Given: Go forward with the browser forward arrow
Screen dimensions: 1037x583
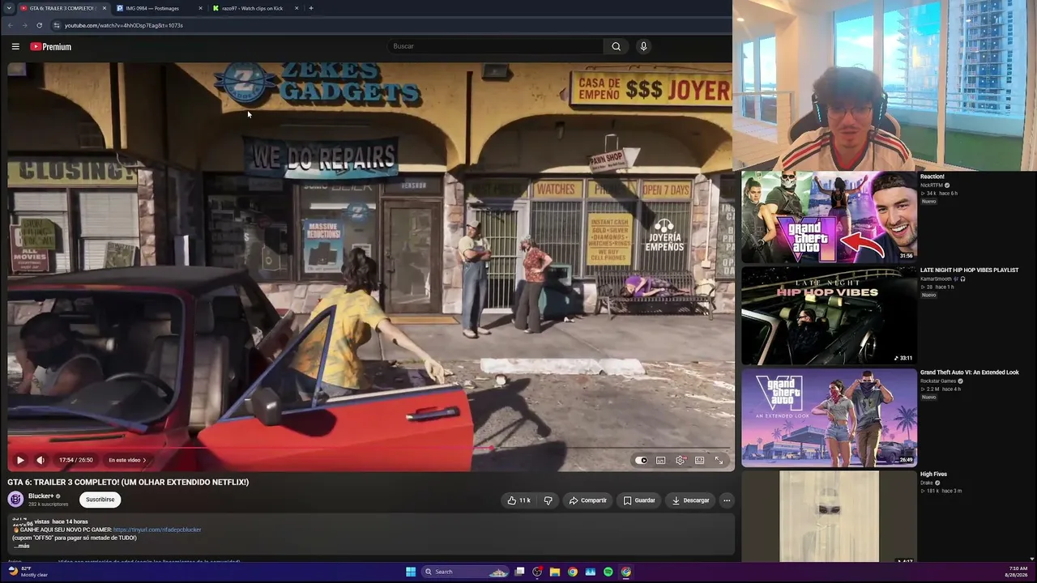Looking at the screenshot, I should (x=24, y=25).
